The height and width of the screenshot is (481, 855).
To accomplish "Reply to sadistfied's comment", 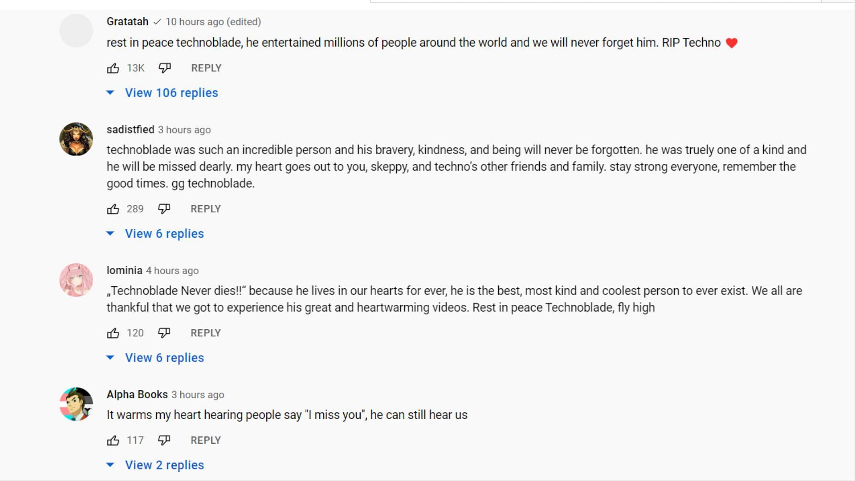I will [x=205, y=209].
